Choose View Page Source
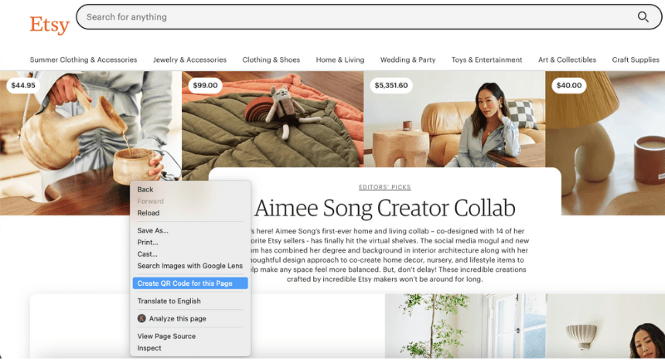The width and height of the screenshot is (665, 360). tap(190, 336)
